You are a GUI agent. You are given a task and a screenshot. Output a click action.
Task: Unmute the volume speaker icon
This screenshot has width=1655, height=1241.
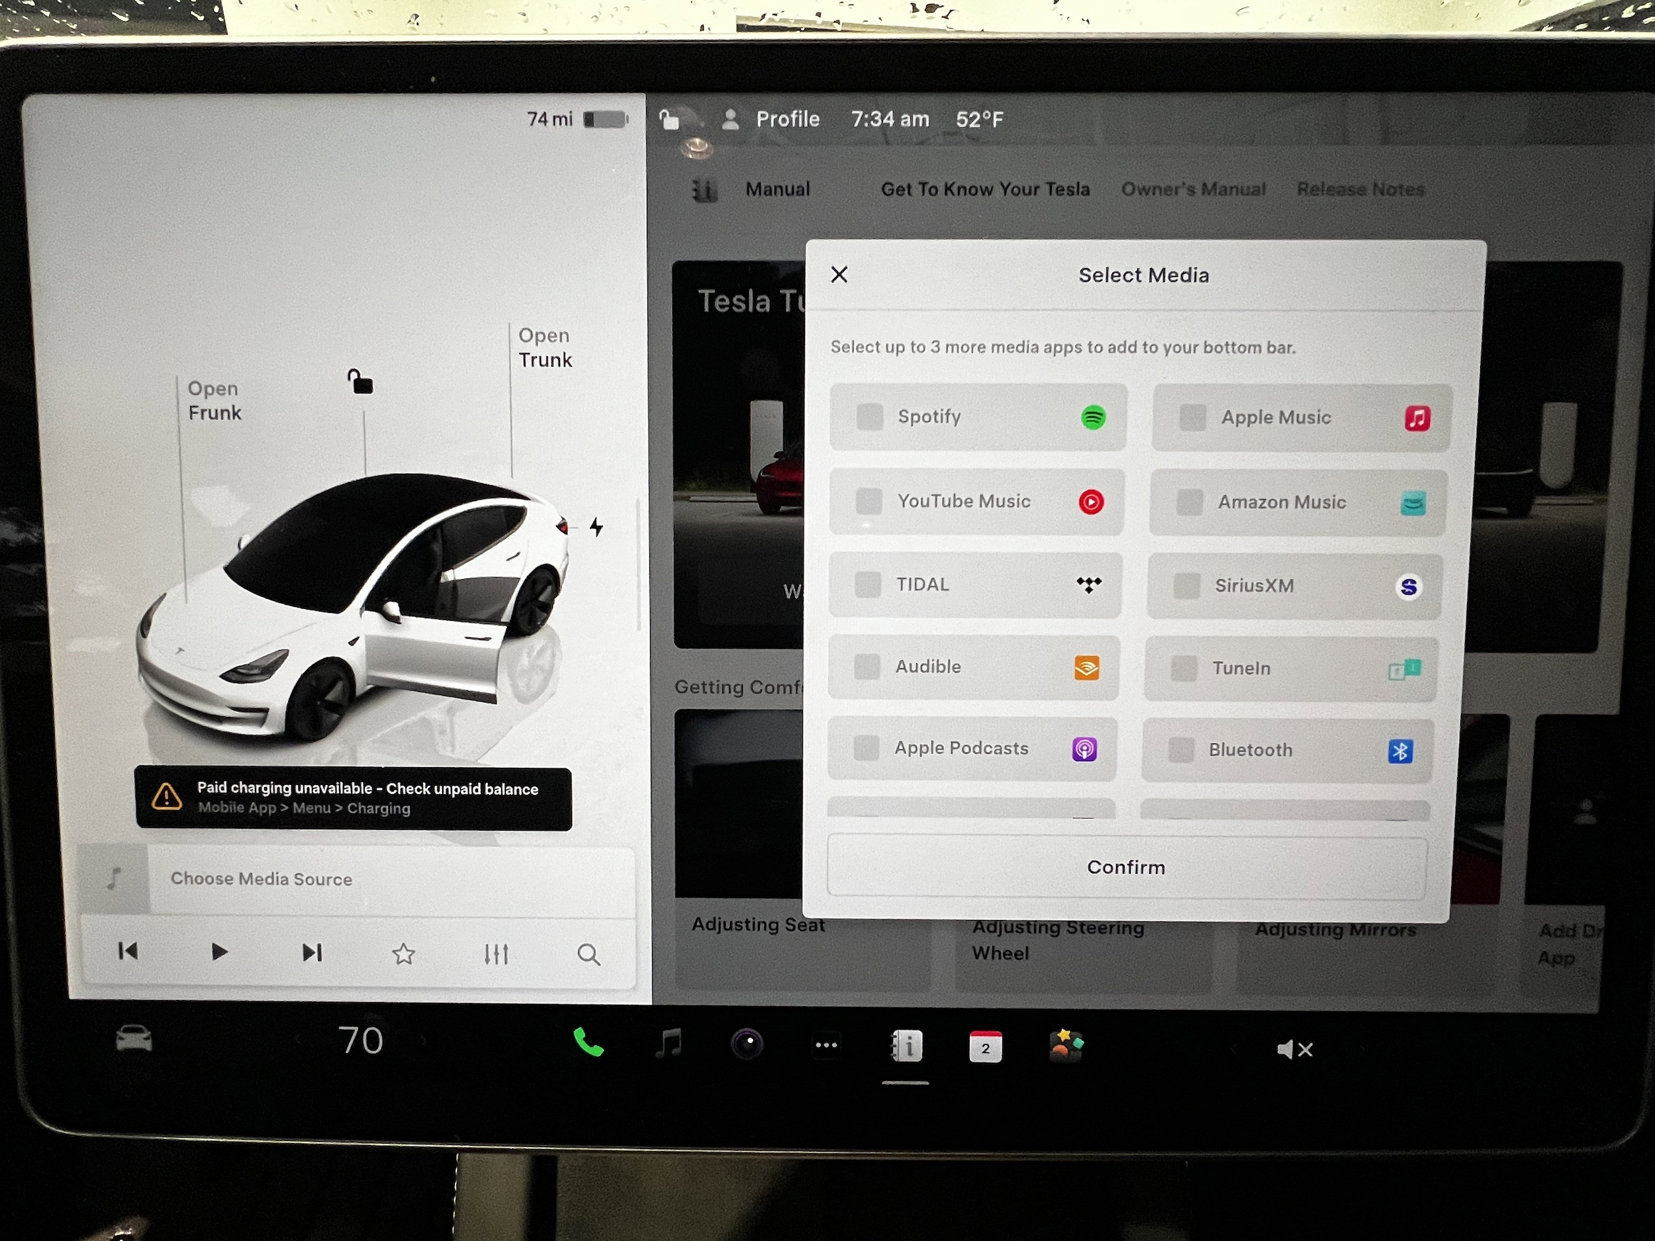click(1294, 1050)
